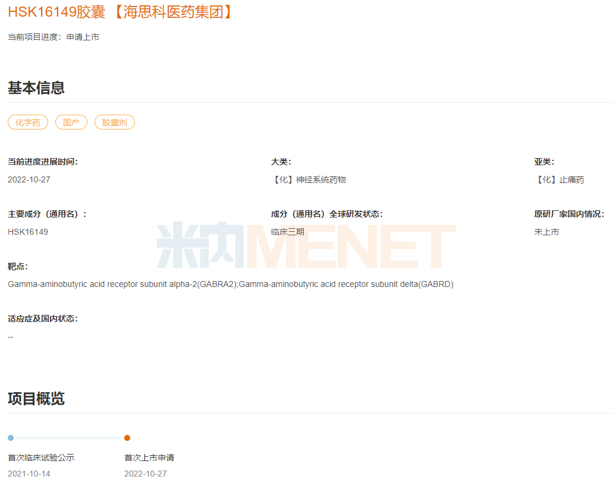Image resolution: width=613 pixels, height=489 pixels.
Task: Click the 基本信息 section heading
Action: pyautogui.click(x=36, y=88)
